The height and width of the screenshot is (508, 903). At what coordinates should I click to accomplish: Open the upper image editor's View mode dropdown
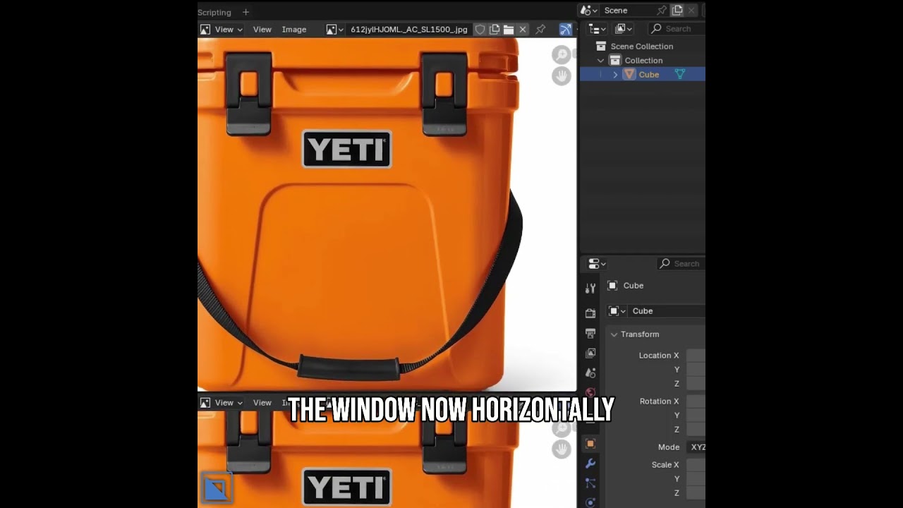tap(229, 30)
